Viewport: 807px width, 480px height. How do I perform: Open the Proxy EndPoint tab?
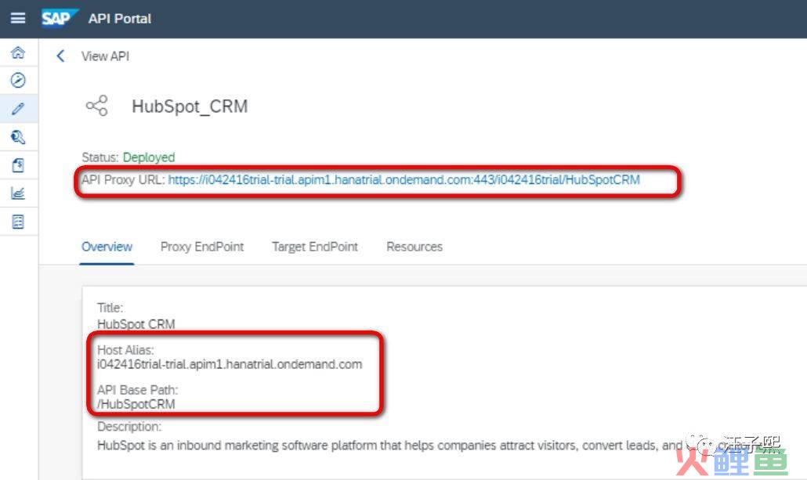coord(202,247)
